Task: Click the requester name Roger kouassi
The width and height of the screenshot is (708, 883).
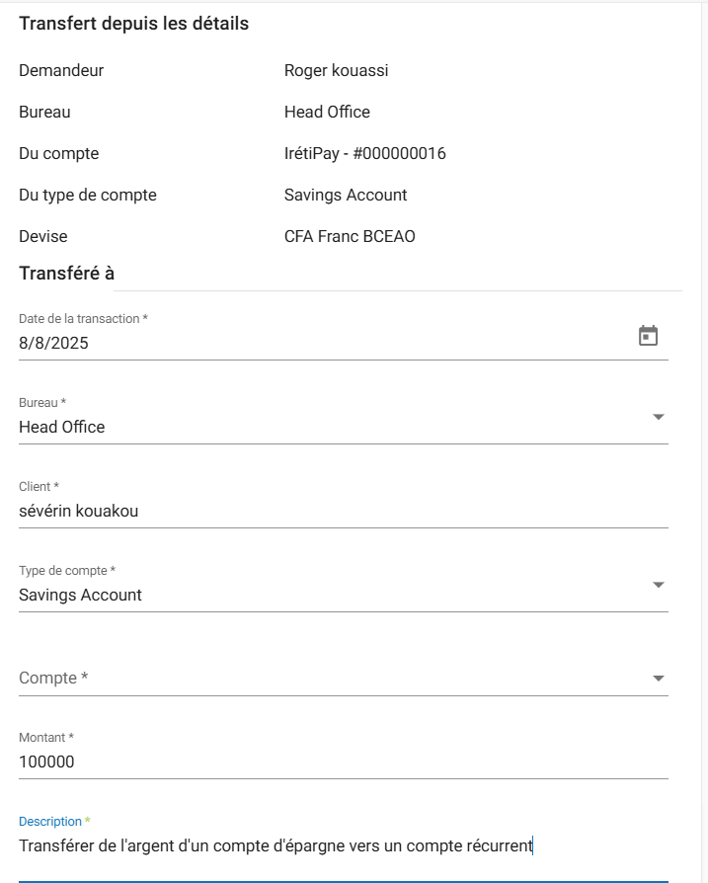Action: (x=336, y=70)
